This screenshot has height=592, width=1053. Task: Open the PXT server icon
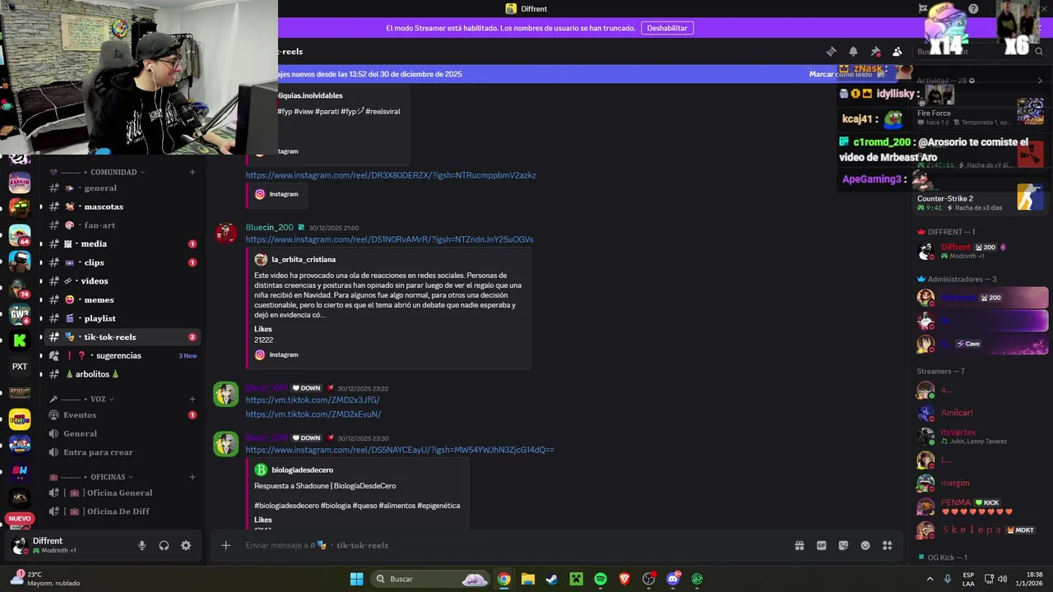coord(20,366)
